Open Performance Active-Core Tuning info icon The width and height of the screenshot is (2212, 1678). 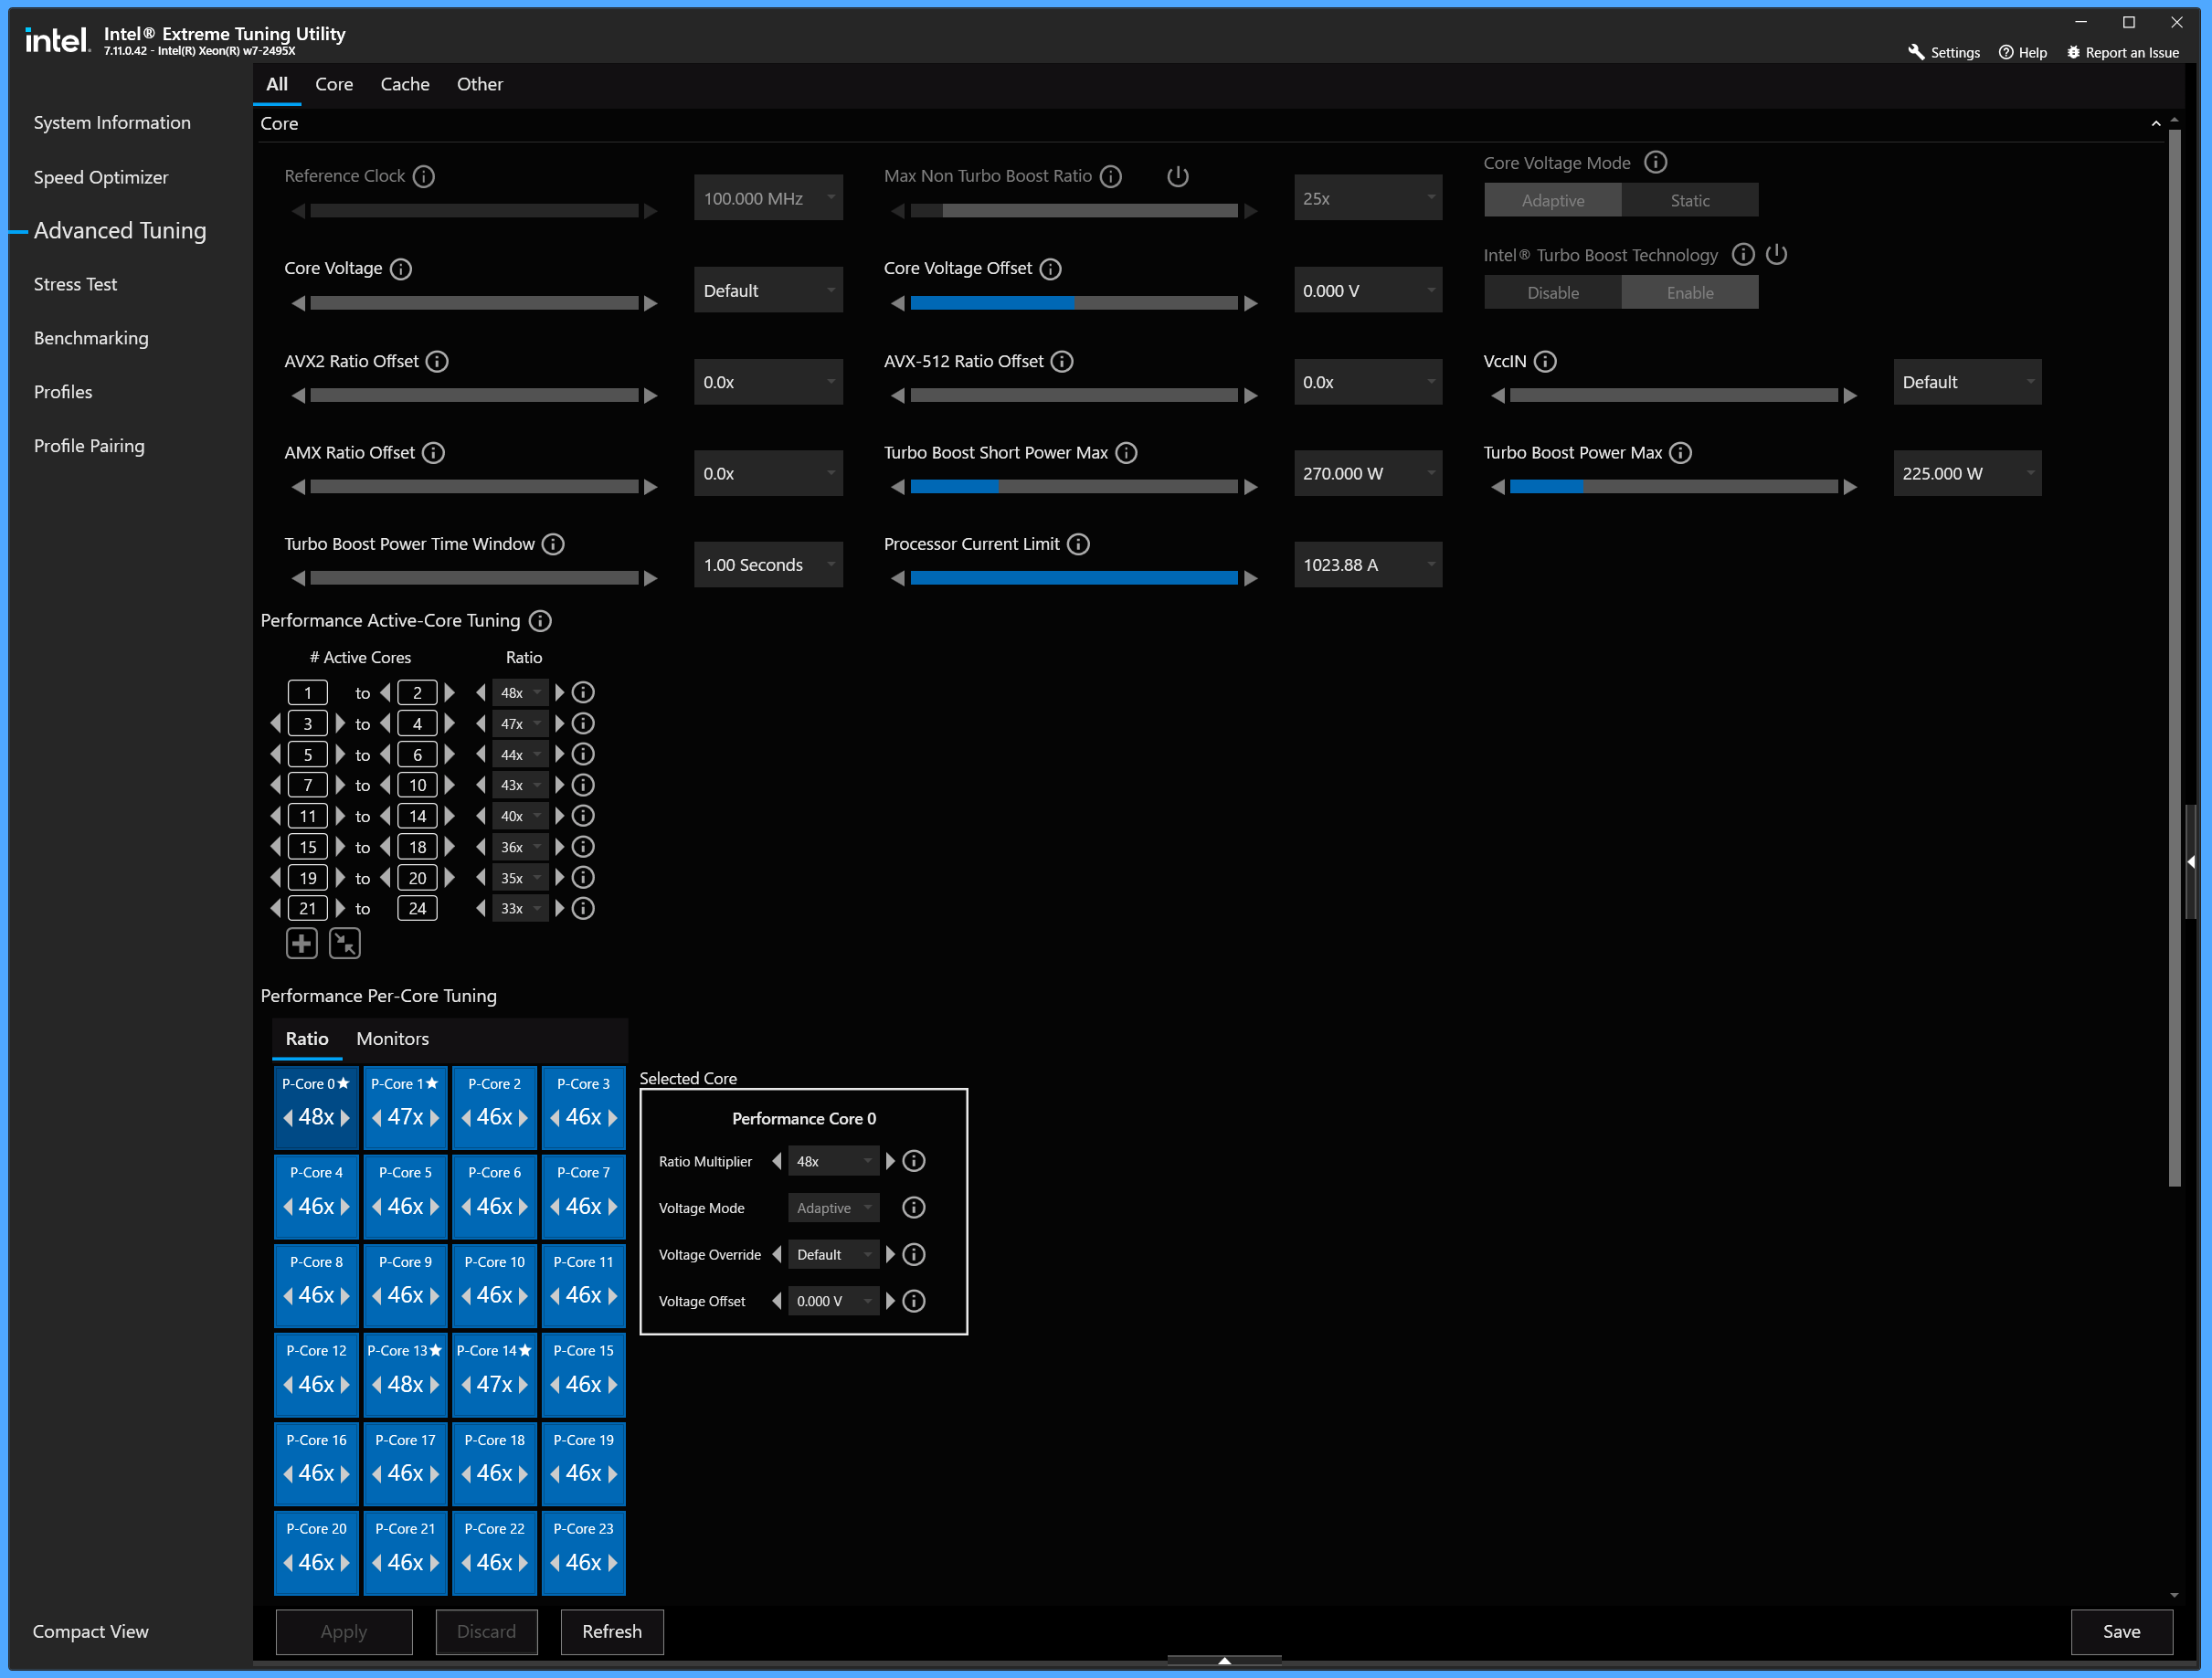pyautogui.click(x=540, y=621)
